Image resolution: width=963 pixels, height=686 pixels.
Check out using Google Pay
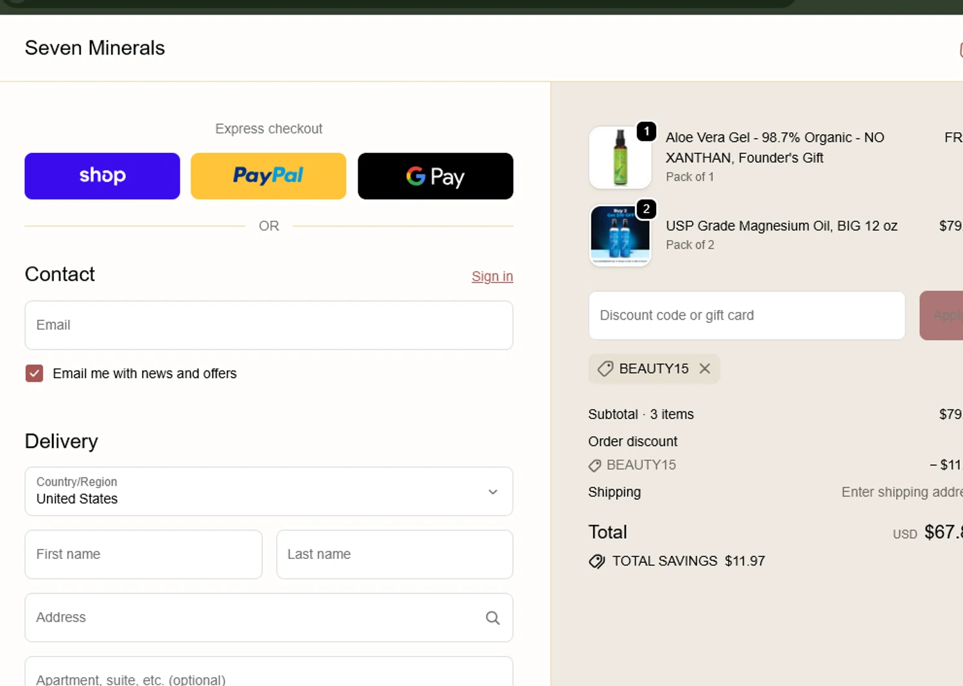tap(435, 176)
